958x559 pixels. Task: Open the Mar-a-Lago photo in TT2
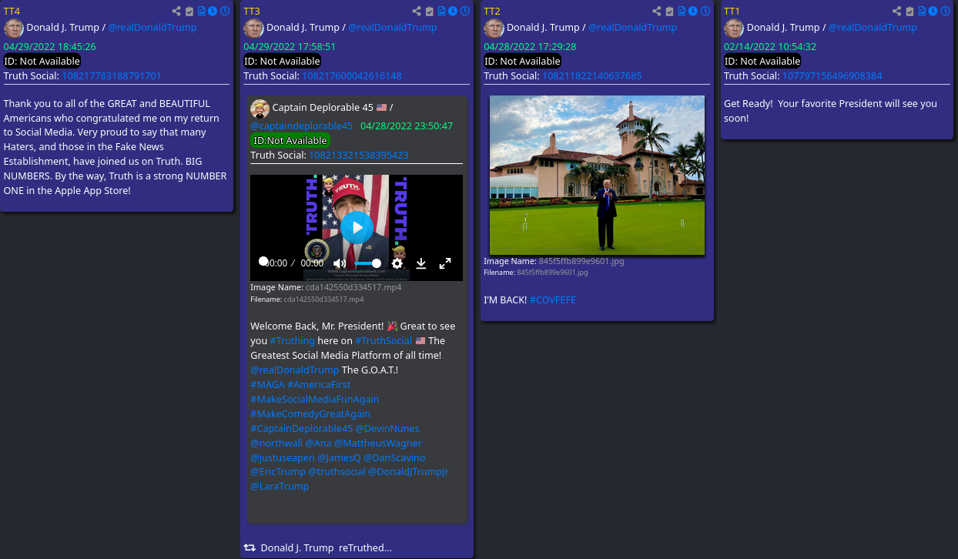pos(597,176)
